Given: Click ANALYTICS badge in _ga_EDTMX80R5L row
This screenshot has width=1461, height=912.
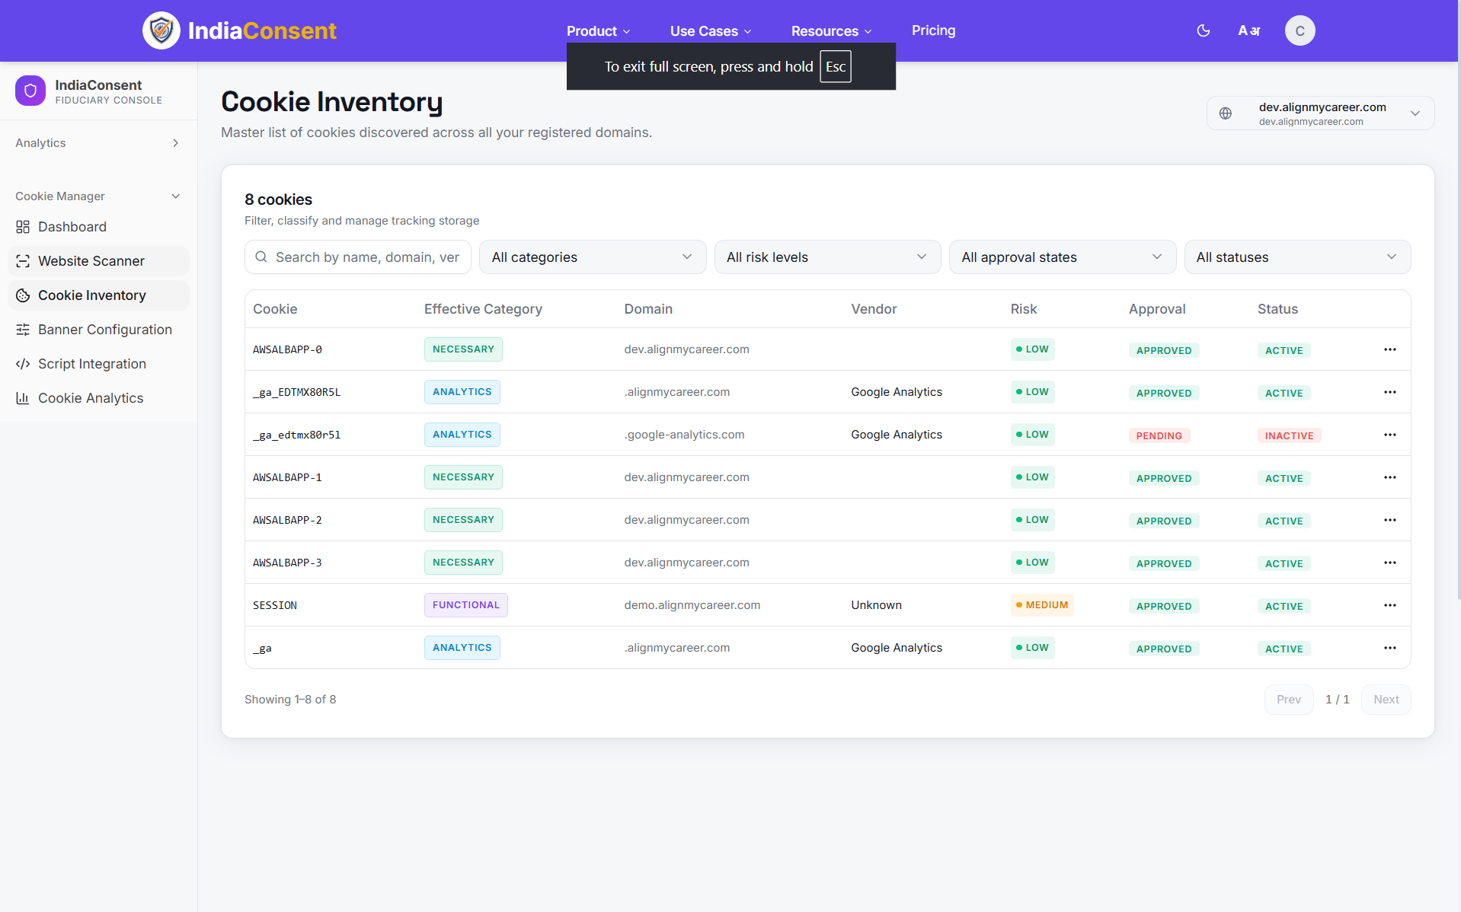Looking at the screenshot, I should 462,392.
